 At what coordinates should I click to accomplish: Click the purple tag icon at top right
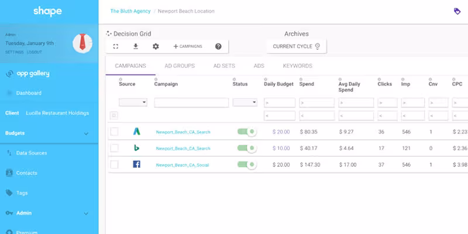pyautogui.click(x=457, y=11)
